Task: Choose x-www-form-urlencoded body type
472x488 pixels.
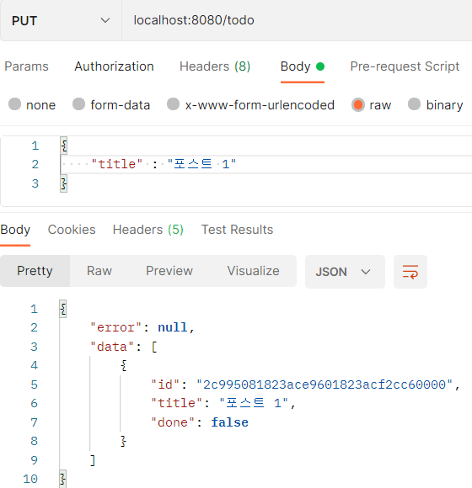Action: (x=173, y=104)
